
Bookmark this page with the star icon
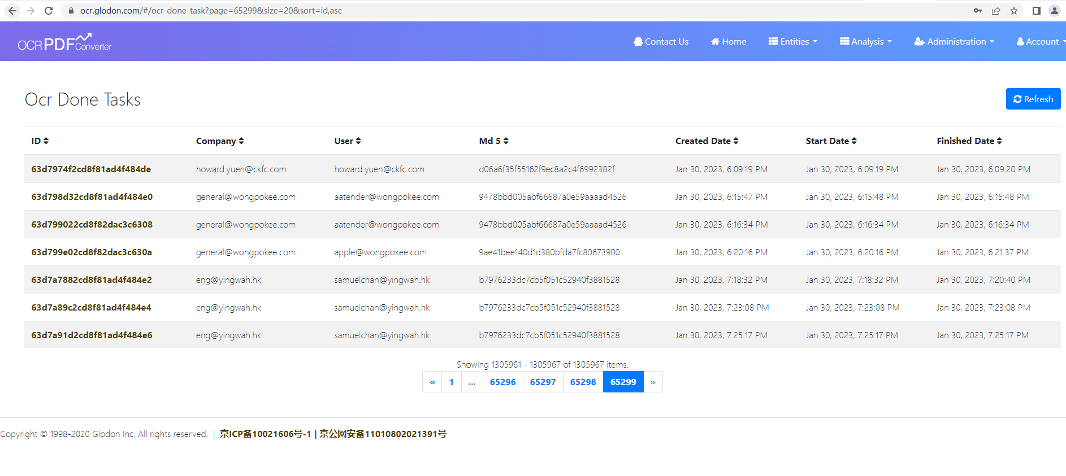point(1014,11)
